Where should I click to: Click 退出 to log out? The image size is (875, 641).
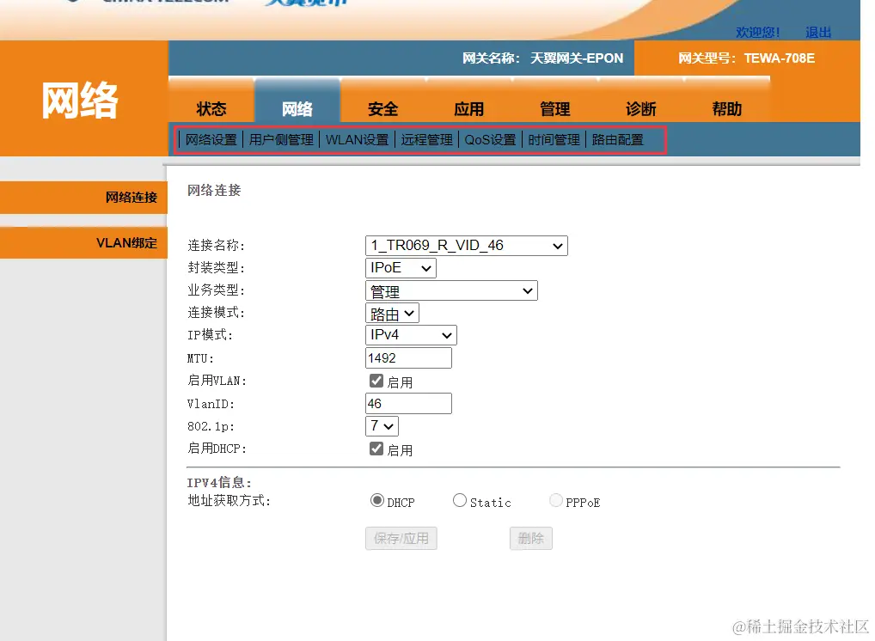click(x=817, y=32)
